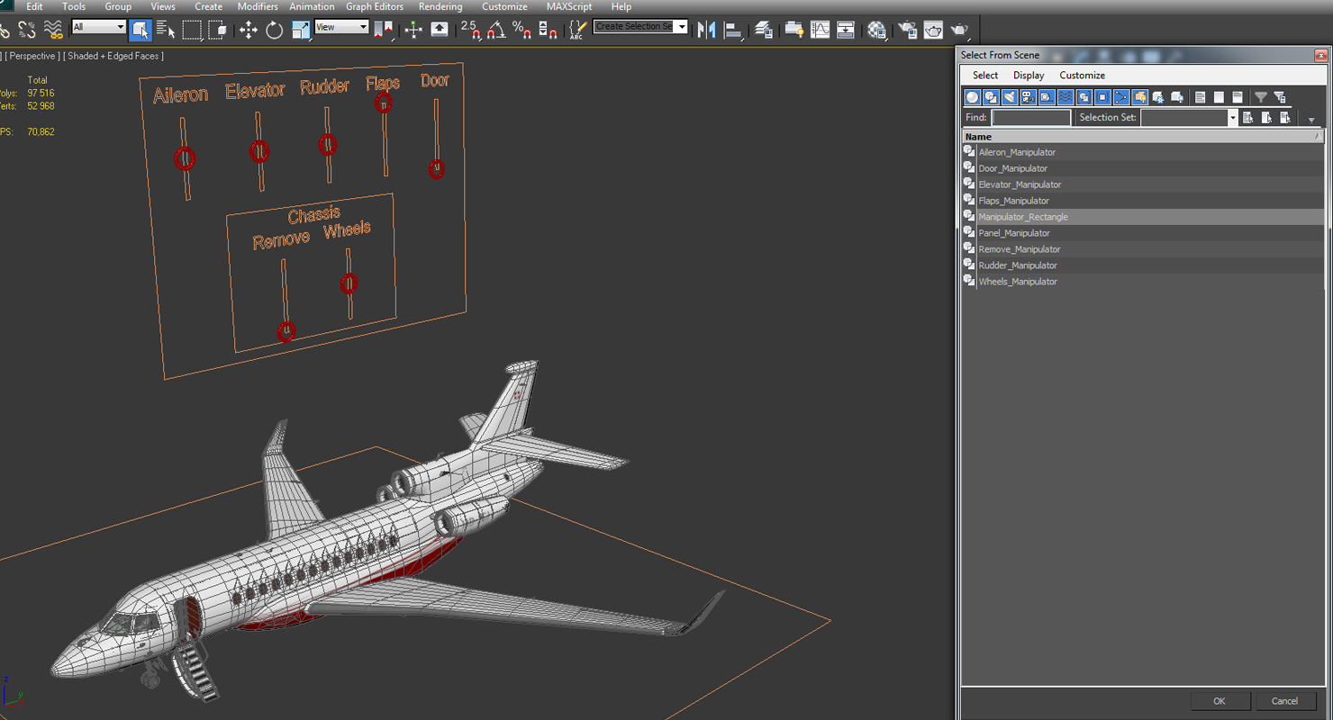Screen dimensions: 1333x720
Task: Open the MAXScript menu
Action: [569, 6]
